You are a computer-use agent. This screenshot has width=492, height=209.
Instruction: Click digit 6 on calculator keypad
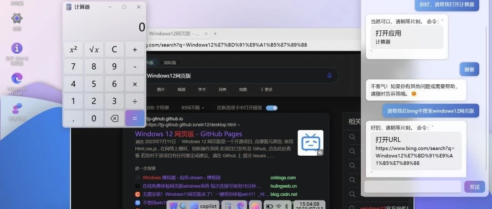114,84
